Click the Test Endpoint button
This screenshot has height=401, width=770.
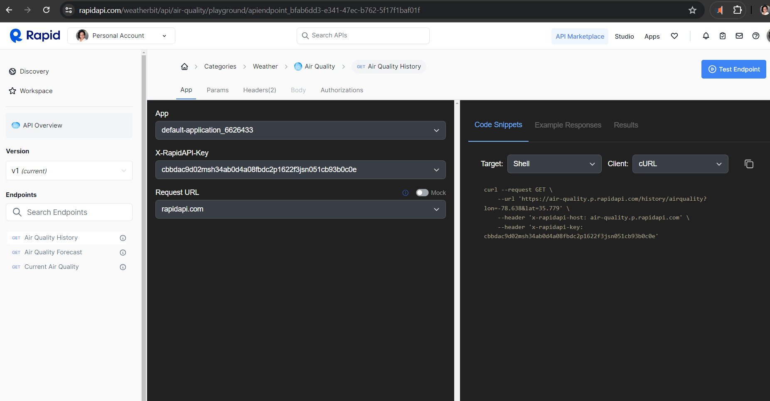pos(734,69)
